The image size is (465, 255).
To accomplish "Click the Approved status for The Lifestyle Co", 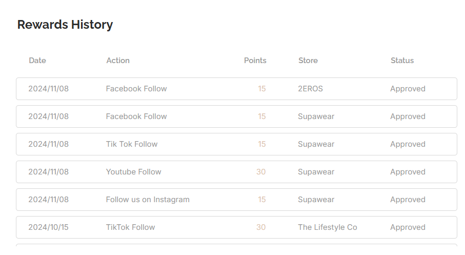I will tap(408, 227).
